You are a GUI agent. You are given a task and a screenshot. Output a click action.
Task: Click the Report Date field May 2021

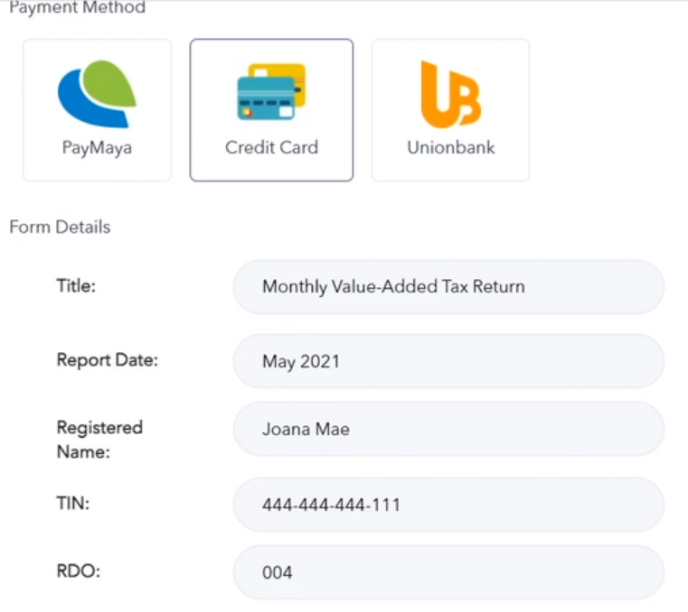click(x=448, y=361)
